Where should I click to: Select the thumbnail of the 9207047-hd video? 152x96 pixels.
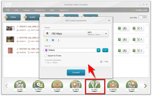coord(10,50)
